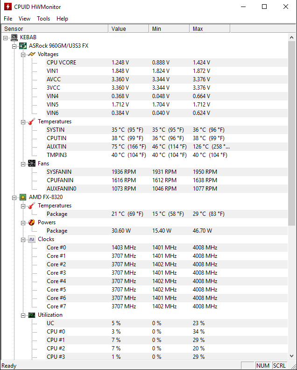Collapse the Clocks section

(23, 239)
